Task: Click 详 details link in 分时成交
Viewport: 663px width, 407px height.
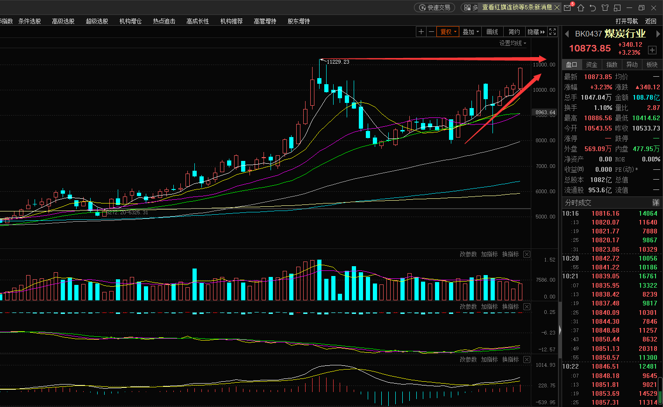Action: (x=656, y=203)
